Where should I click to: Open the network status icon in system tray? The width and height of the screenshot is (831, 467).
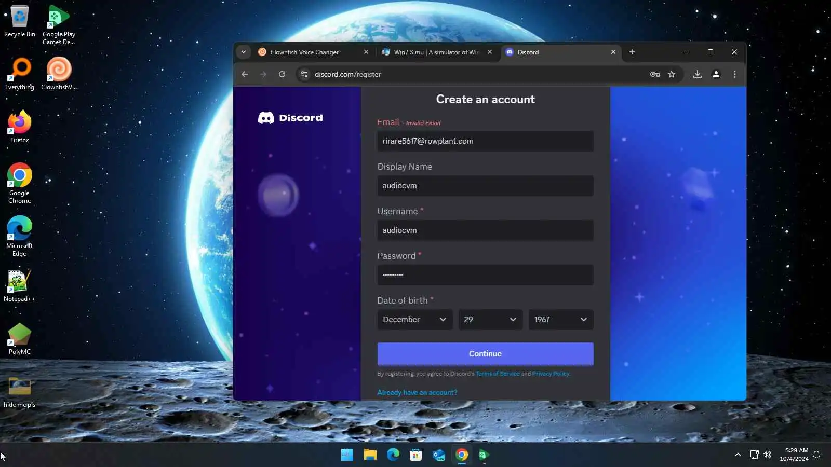pos(754,455)
